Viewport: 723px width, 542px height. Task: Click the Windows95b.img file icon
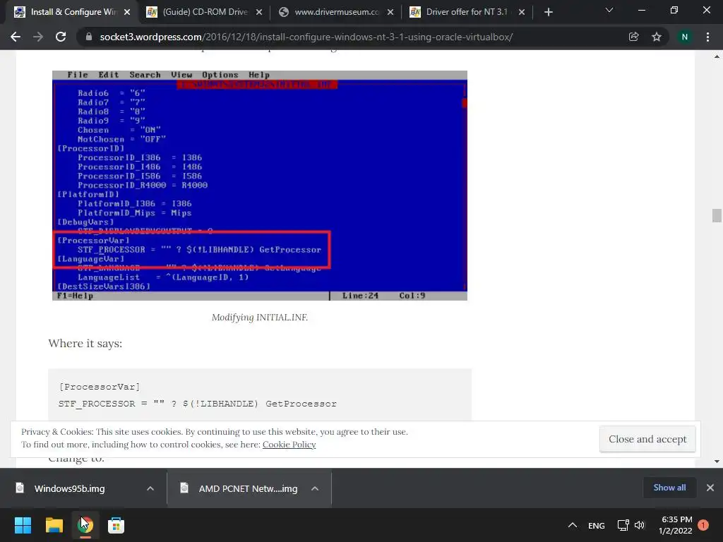point(20,488)
